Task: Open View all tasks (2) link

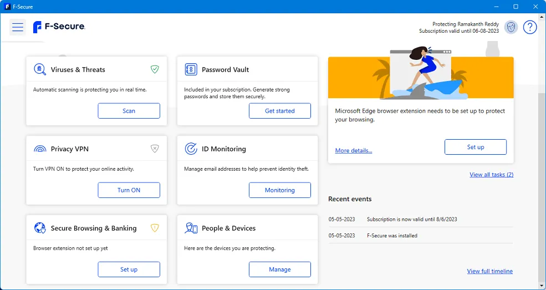Action: pyautogui.click(x=491, y=175)
